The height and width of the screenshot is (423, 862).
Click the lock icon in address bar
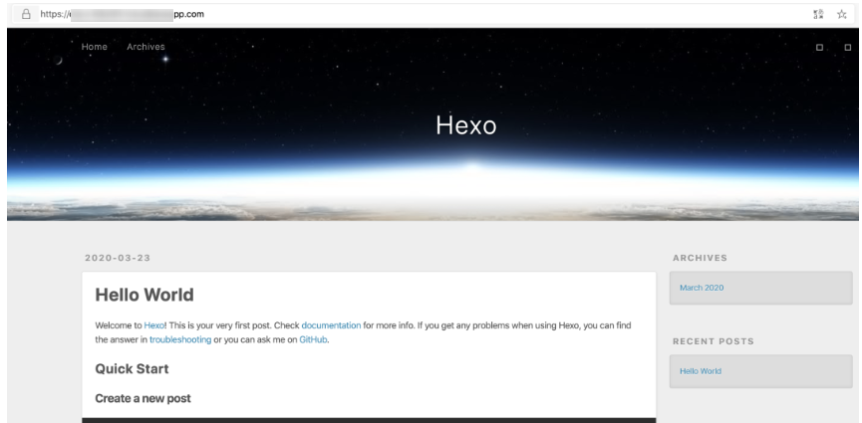pyautogui.click(x=26, y=14)
